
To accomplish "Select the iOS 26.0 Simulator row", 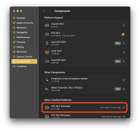I will tap(85, 107).
